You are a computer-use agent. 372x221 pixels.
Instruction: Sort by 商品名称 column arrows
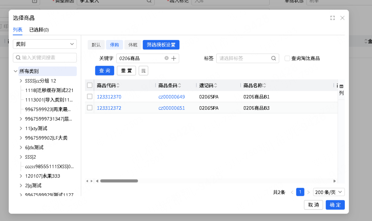point(264,85)
